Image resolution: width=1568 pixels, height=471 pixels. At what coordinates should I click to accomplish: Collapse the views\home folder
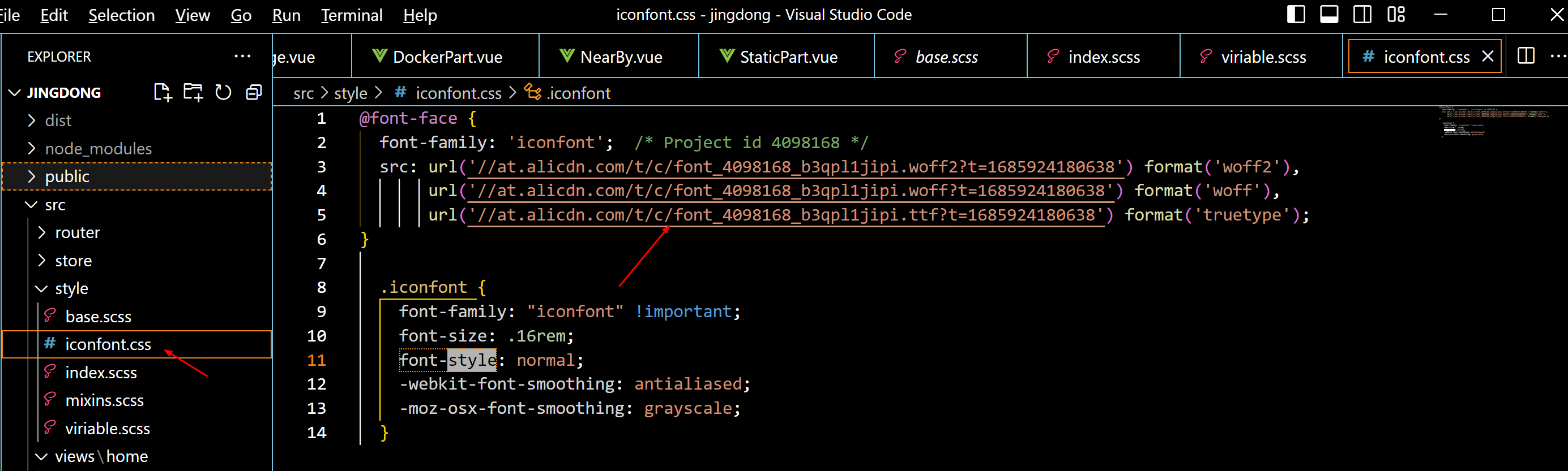click(x=41, y=456)
